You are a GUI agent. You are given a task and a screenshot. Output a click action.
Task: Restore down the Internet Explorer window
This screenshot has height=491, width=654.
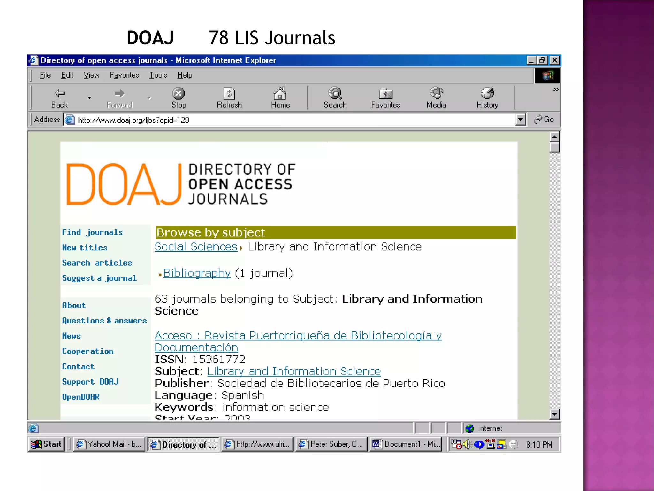(x=543, y=60)
